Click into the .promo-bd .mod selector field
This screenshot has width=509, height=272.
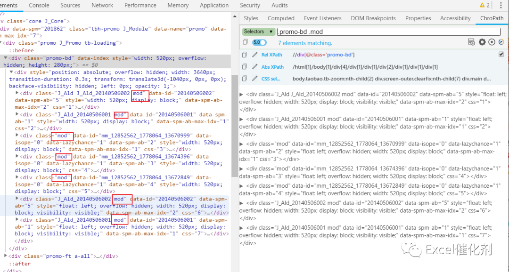388,32
